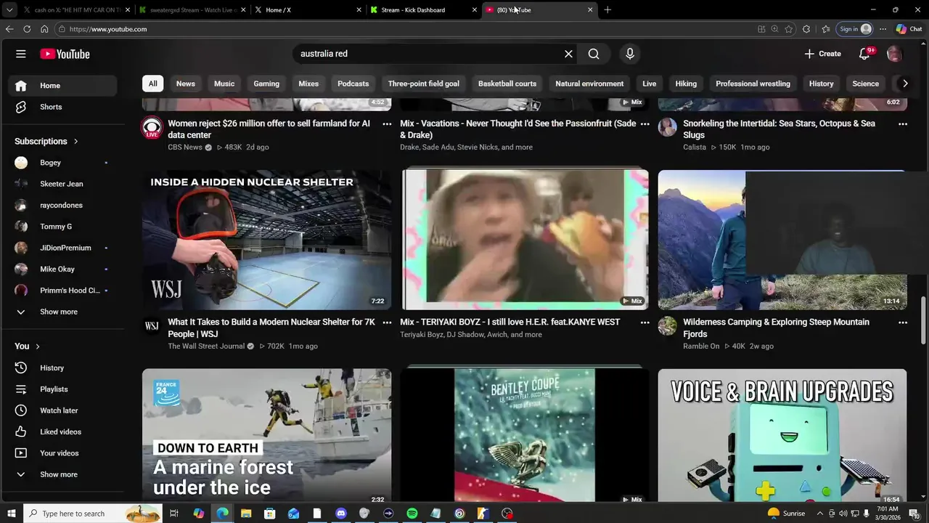Open History in the sidebar
The image size is (929, 523).
click(x=62, y=368)
